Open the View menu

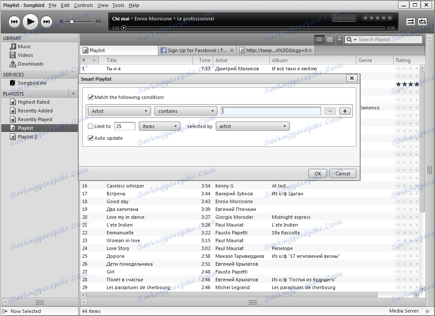coord(103,5)
